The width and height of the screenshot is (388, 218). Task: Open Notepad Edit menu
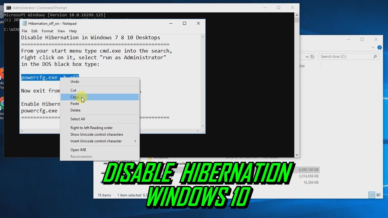point(35,31)
